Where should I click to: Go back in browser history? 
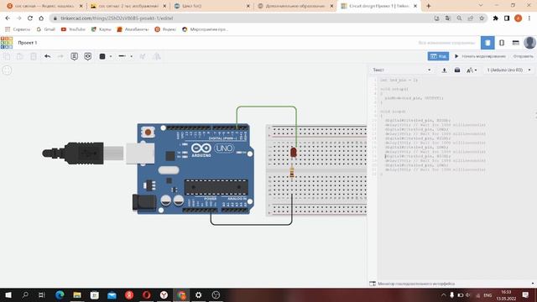pyautogui.click(x=8, y=18)
